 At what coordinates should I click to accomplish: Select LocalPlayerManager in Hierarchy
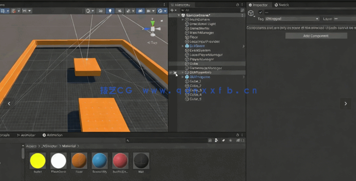point(206,55)
